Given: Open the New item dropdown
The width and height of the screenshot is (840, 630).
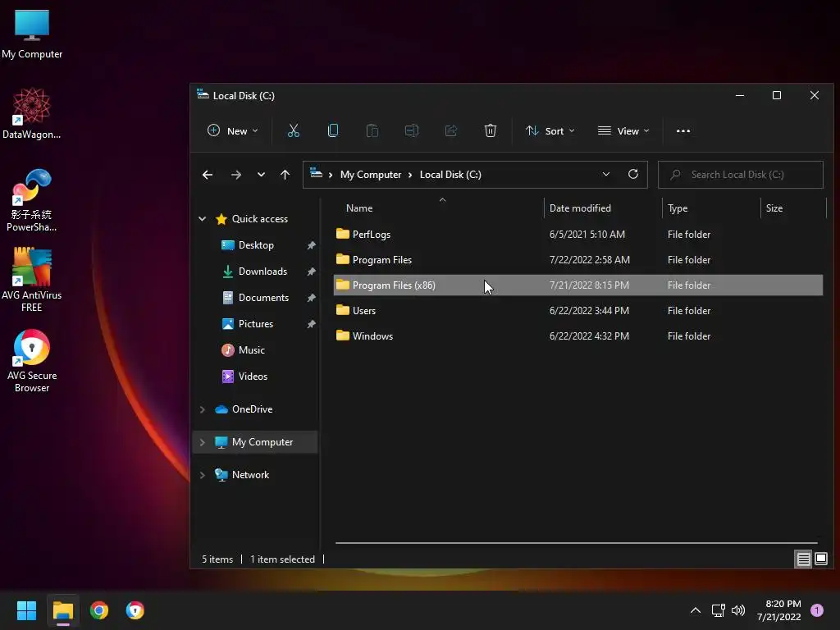Looking at the screenshot, I should (x=233, y=130).
